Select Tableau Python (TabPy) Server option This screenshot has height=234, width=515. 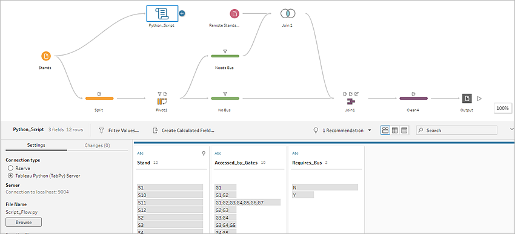10,176
